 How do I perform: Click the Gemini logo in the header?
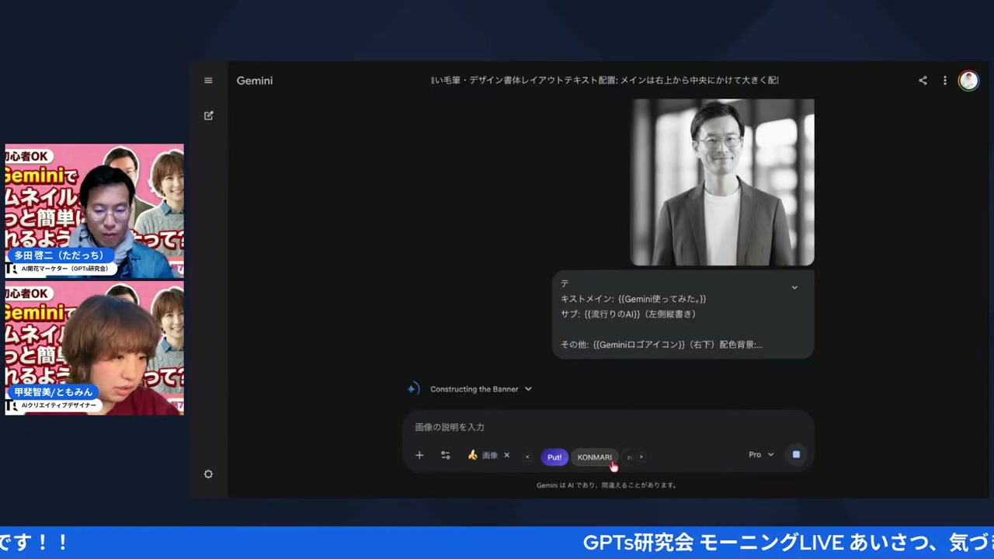click(x=254, y=80)
